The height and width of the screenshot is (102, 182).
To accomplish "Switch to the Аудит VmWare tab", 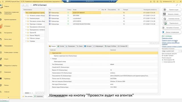I will [111, 46].
